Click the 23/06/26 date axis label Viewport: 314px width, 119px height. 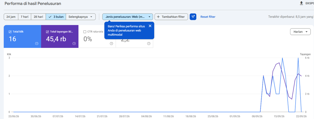point(13,116)
